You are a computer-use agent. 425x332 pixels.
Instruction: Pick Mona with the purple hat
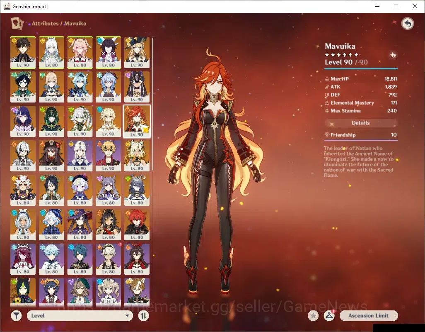(x=80, y=225)
